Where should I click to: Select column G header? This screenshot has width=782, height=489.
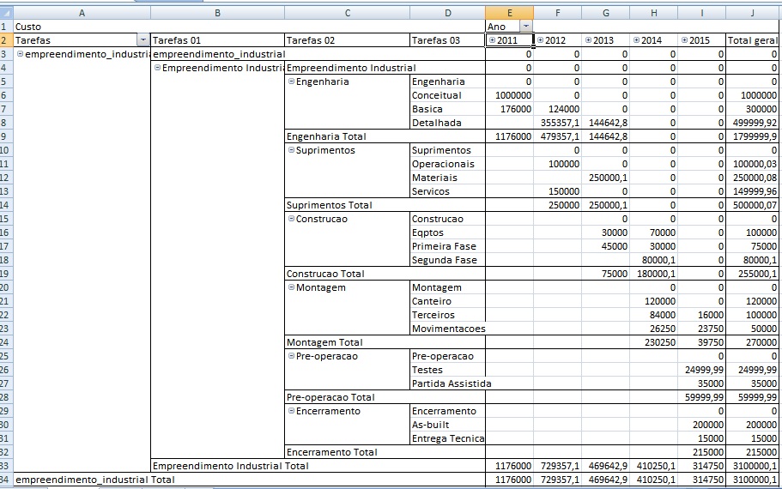tap(605, 13)
